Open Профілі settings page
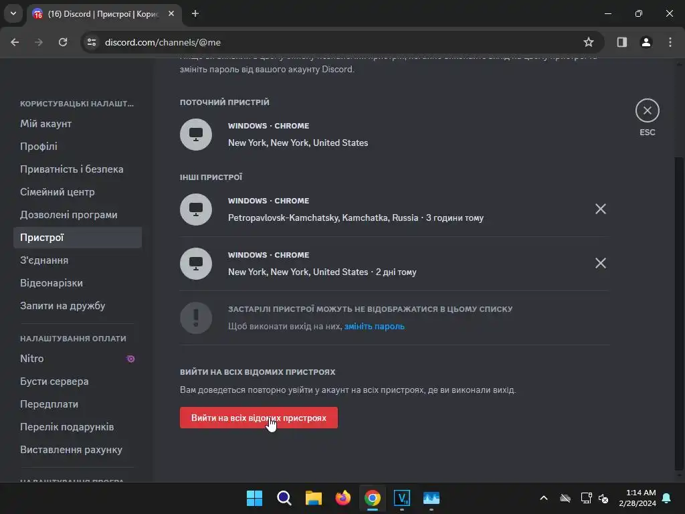The width and height of the screenshot is (685, 514). [x=78, y=147]
